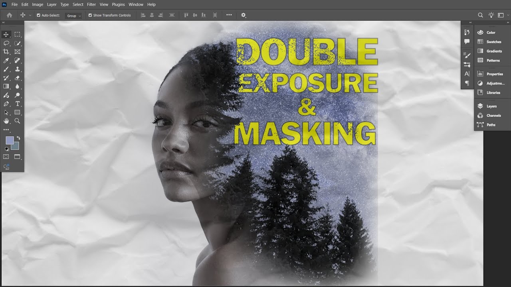The height and width of the screenshot is (287, 511).
Task: Go to Home screen icon
Action: (10, 15)
